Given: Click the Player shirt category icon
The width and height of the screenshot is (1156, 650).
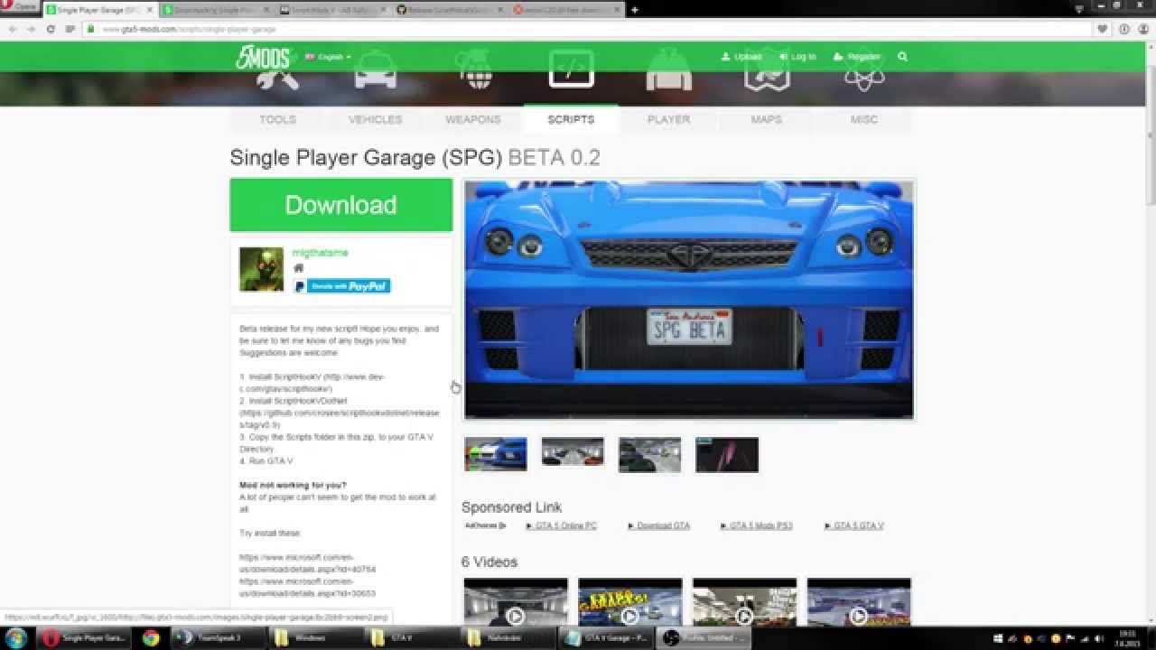Looking at the screenshot, I should click(669, 70).
